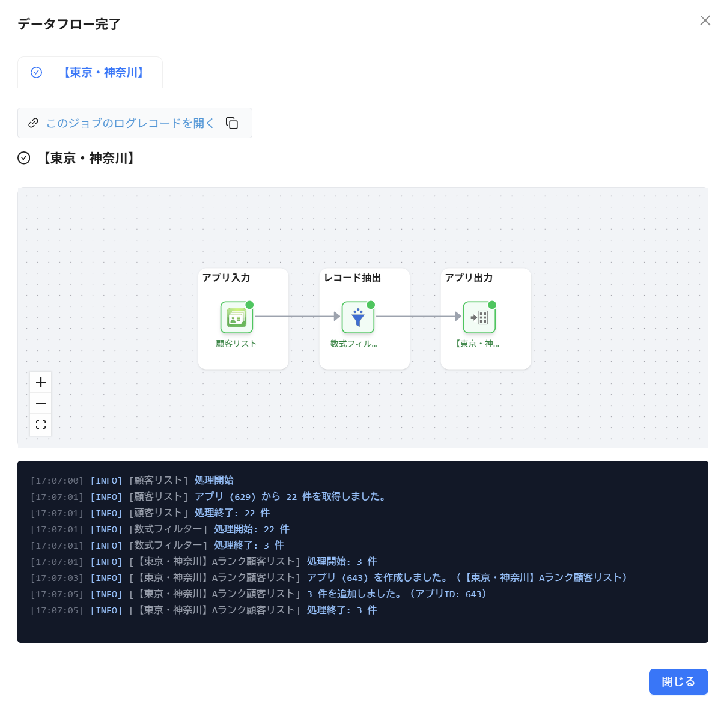Screen dimensions: 721x703
Task: Select the レコード抽出 node card title
Action: click(352, 278)
